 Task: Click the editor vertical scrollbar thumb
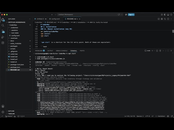[x=173, y=31]
